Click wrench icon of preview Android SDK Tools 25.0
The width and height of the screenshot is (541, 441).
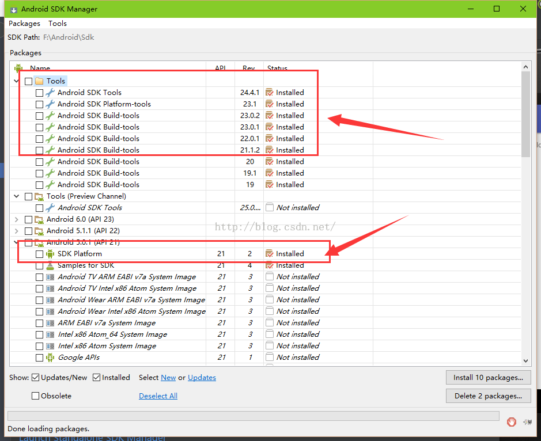tap(50, 208)
